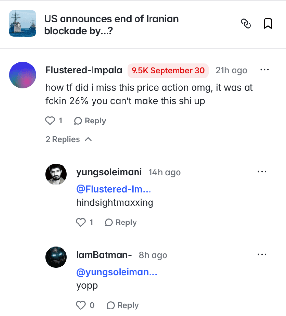Open the Flustered-Impala gradient avatar
Image resolution: width=286 pixels, height=316 pixels.
point(22,75)
